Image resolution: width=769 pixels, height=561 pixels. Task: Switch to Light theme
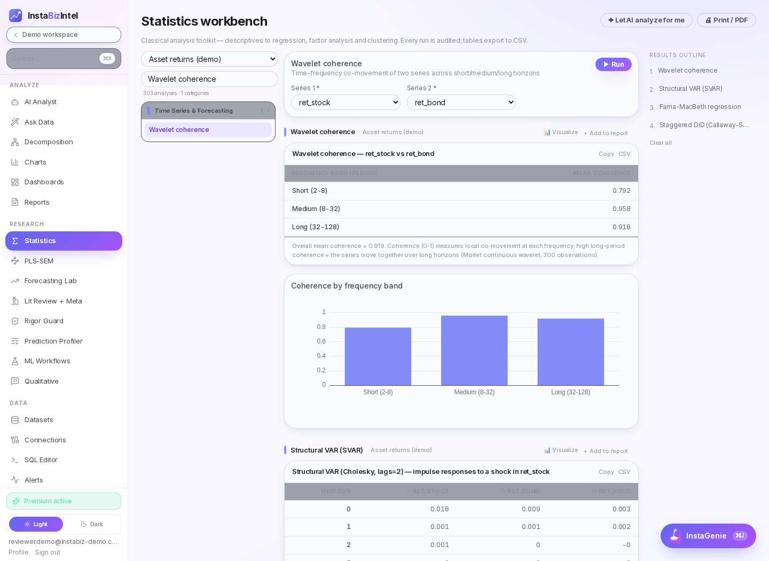coord(36,524)
